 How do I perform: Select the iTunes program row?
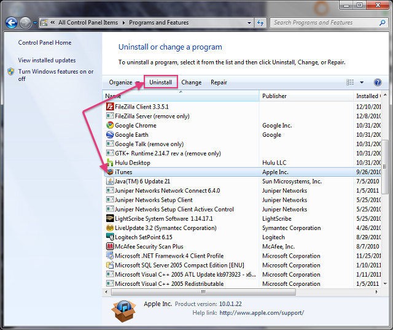(242, 172)
